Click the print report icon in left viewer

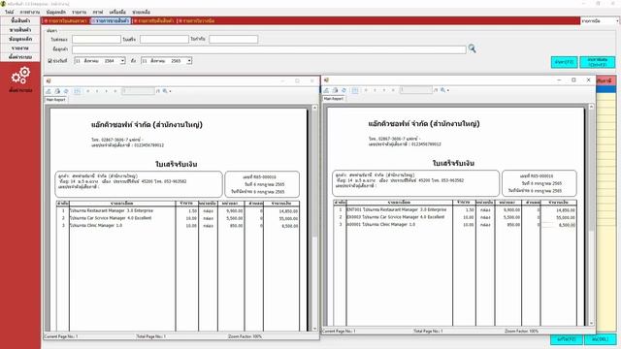57,91
